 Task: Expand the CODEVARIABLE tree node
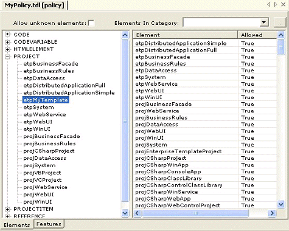point(7,42)
